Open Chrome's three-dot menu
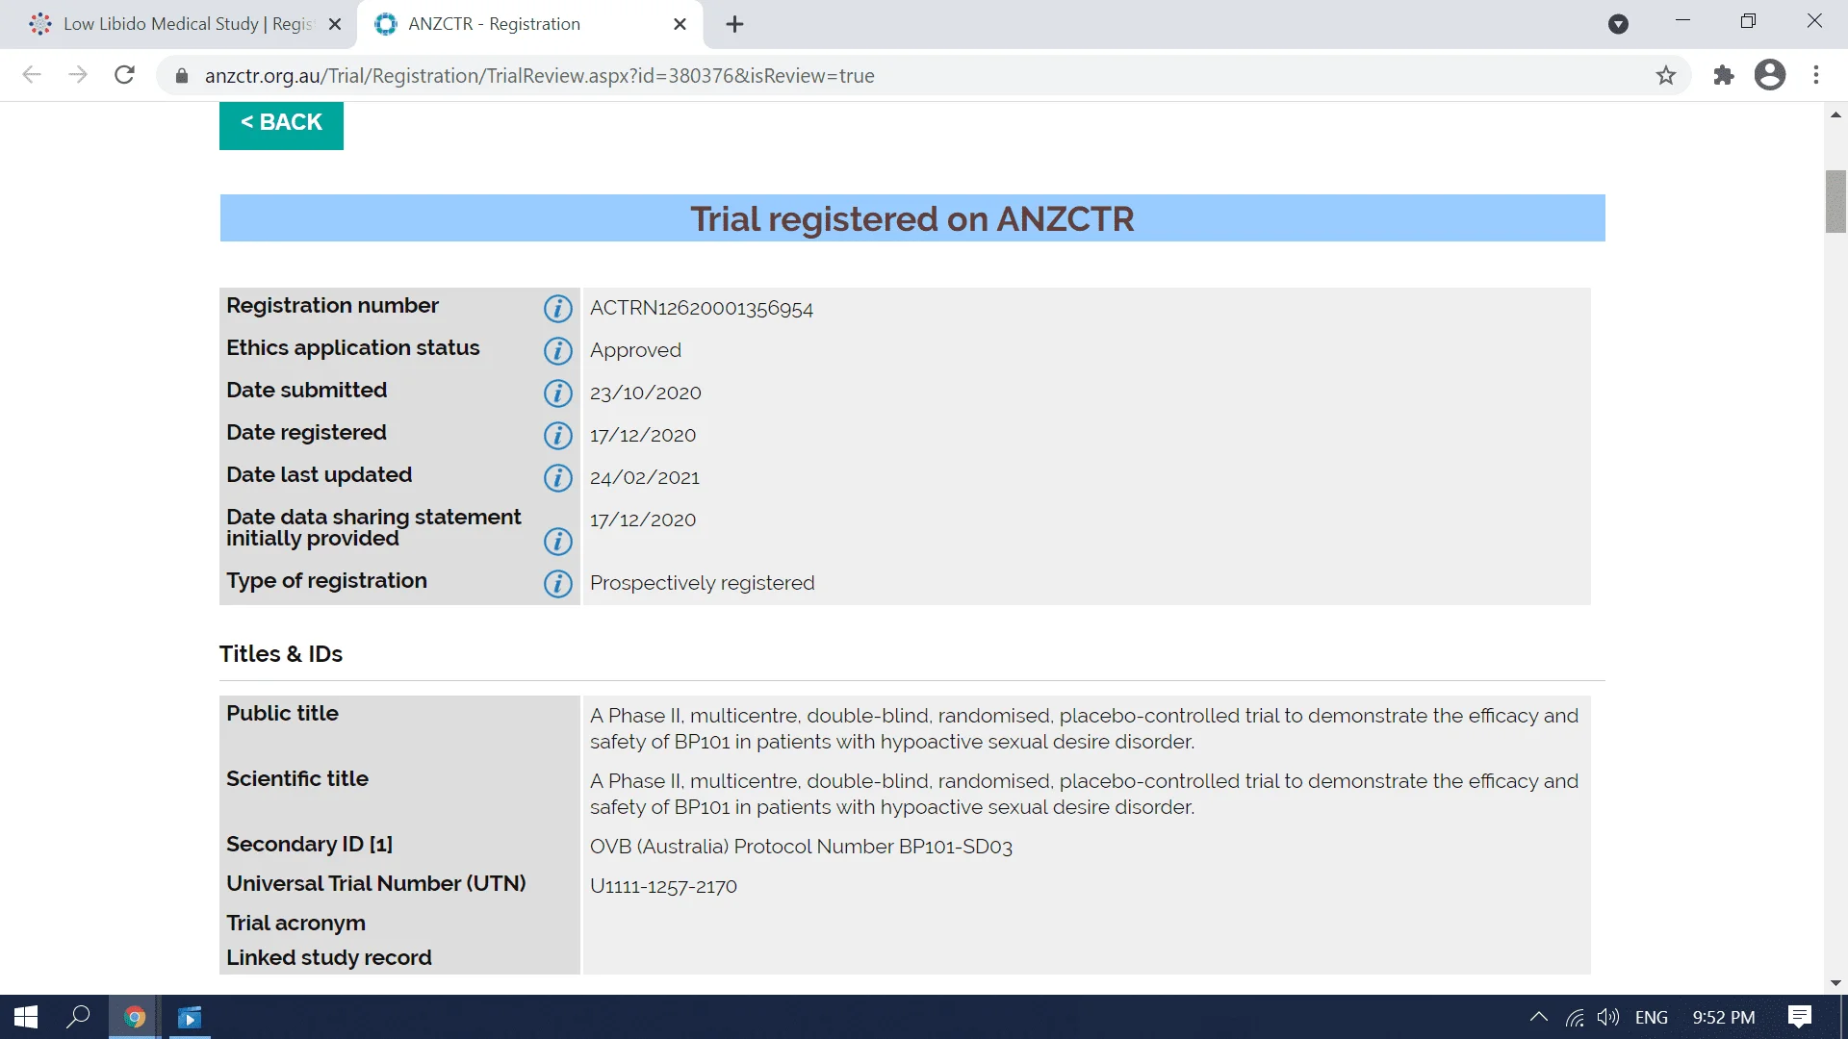This screenshot has height=1039, width=1848. pyautogui.click(x=1816, y=75)
